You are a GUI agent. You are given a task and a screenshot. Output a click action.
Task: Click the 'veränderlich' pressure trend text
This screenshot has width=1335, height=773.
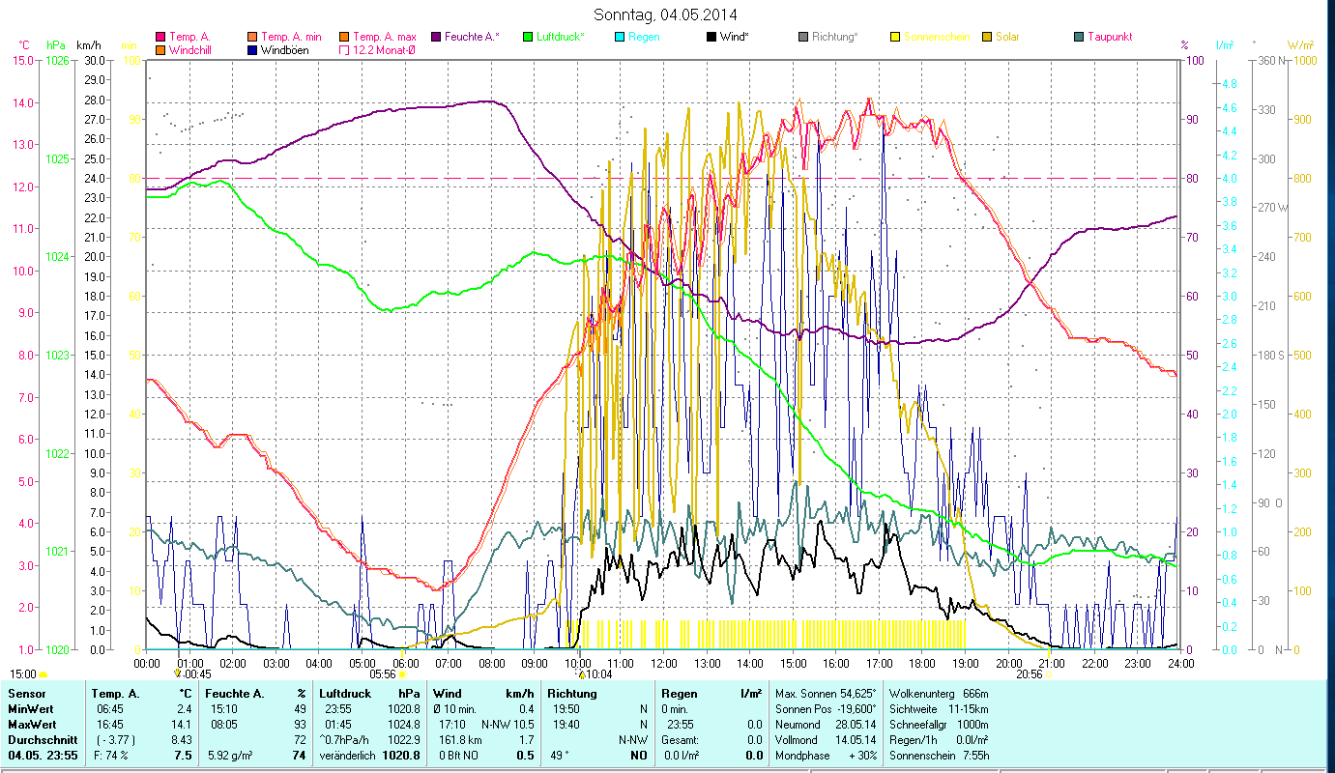(x=347, y=756)
